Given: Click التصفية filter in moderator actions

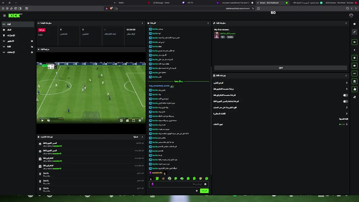Looking at the screenshot, I should pos(136,137).
